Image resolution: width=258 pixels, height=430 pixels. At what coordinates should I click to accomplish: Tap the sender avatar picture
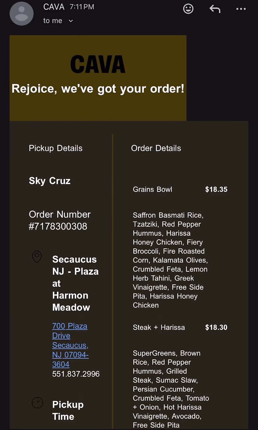[21, 14]
